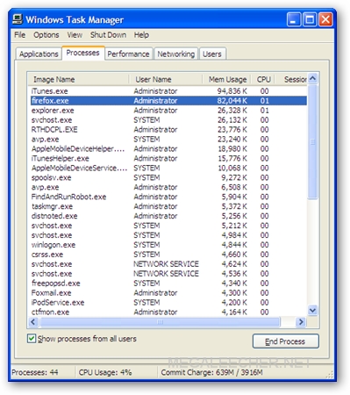Select svchost.exe using 5,212 K
The height and width of the screenshot is (395, 350).
[x=168, y=226]
